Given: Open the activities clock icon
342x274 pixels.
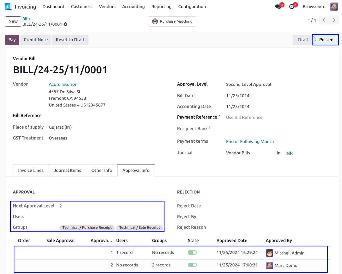Looking at the screenshot, I should point(292,7).
